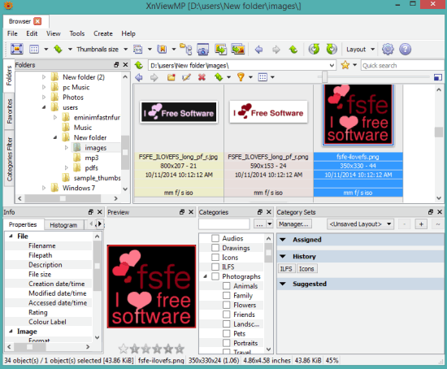Image resolution: width=447 pixels, height=369 pixels.
Task: Collapse the Assigned section
Action: click(x=283, y=240)
